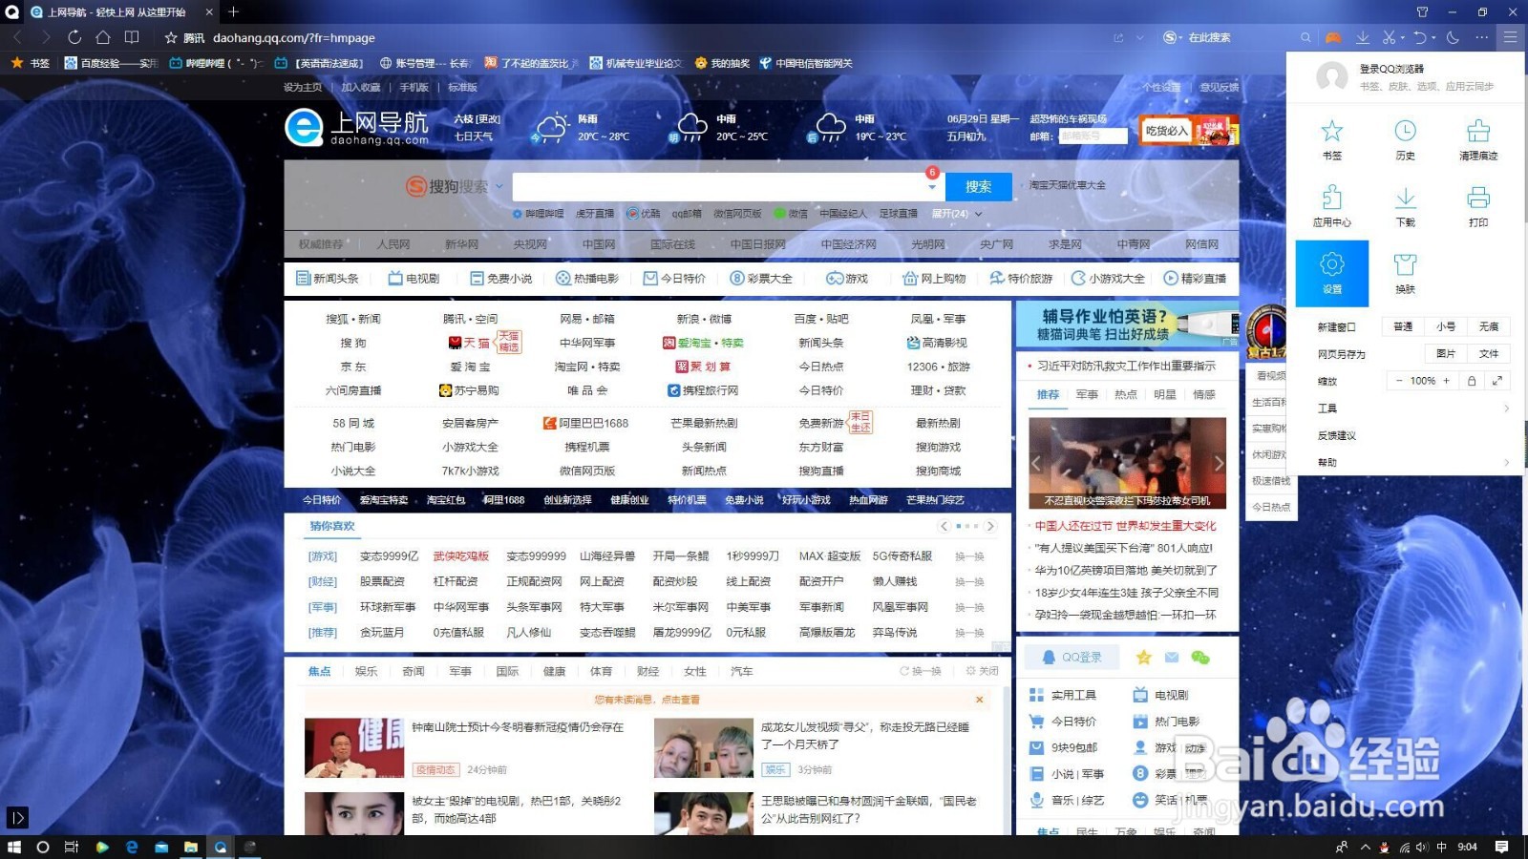Switch to the 娱乐 news tab

click(366, 671)
